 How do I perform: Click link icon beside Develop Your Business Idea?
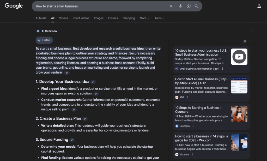(x=93, y=82)
